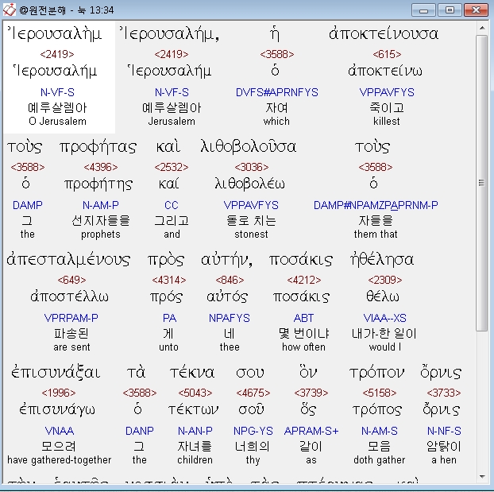Click the parsing code CC
Image resolution: width=494 pixels, height=492 pixels.
(x=172, y=205)
